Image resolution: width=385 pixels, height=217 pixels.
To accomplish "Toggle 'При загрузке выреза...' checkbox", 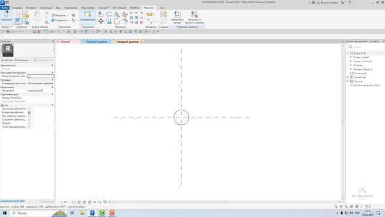I will coord(29,116).
